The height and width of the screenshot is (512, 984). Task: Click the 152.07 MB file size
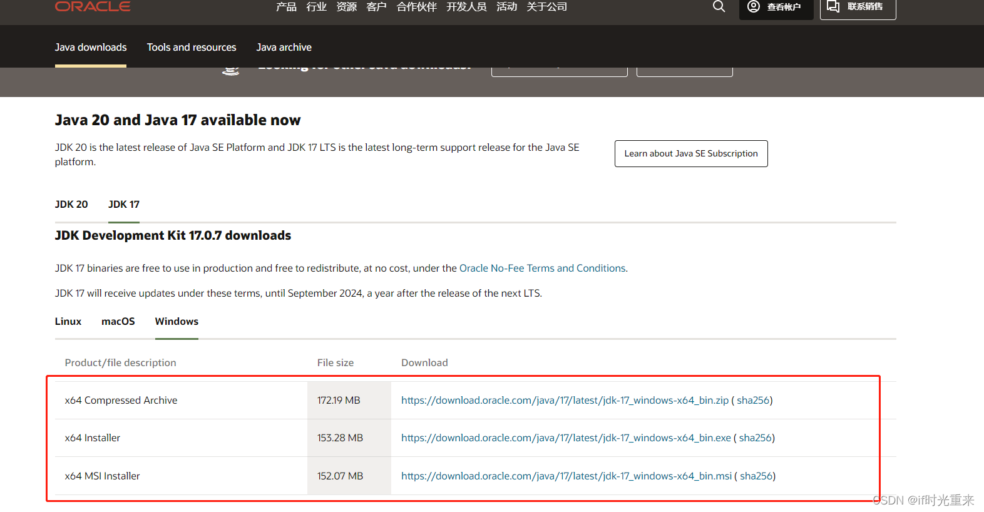point(340,476)
